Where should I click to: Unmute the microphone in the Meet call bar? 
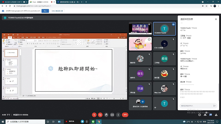tap(94, 115)
